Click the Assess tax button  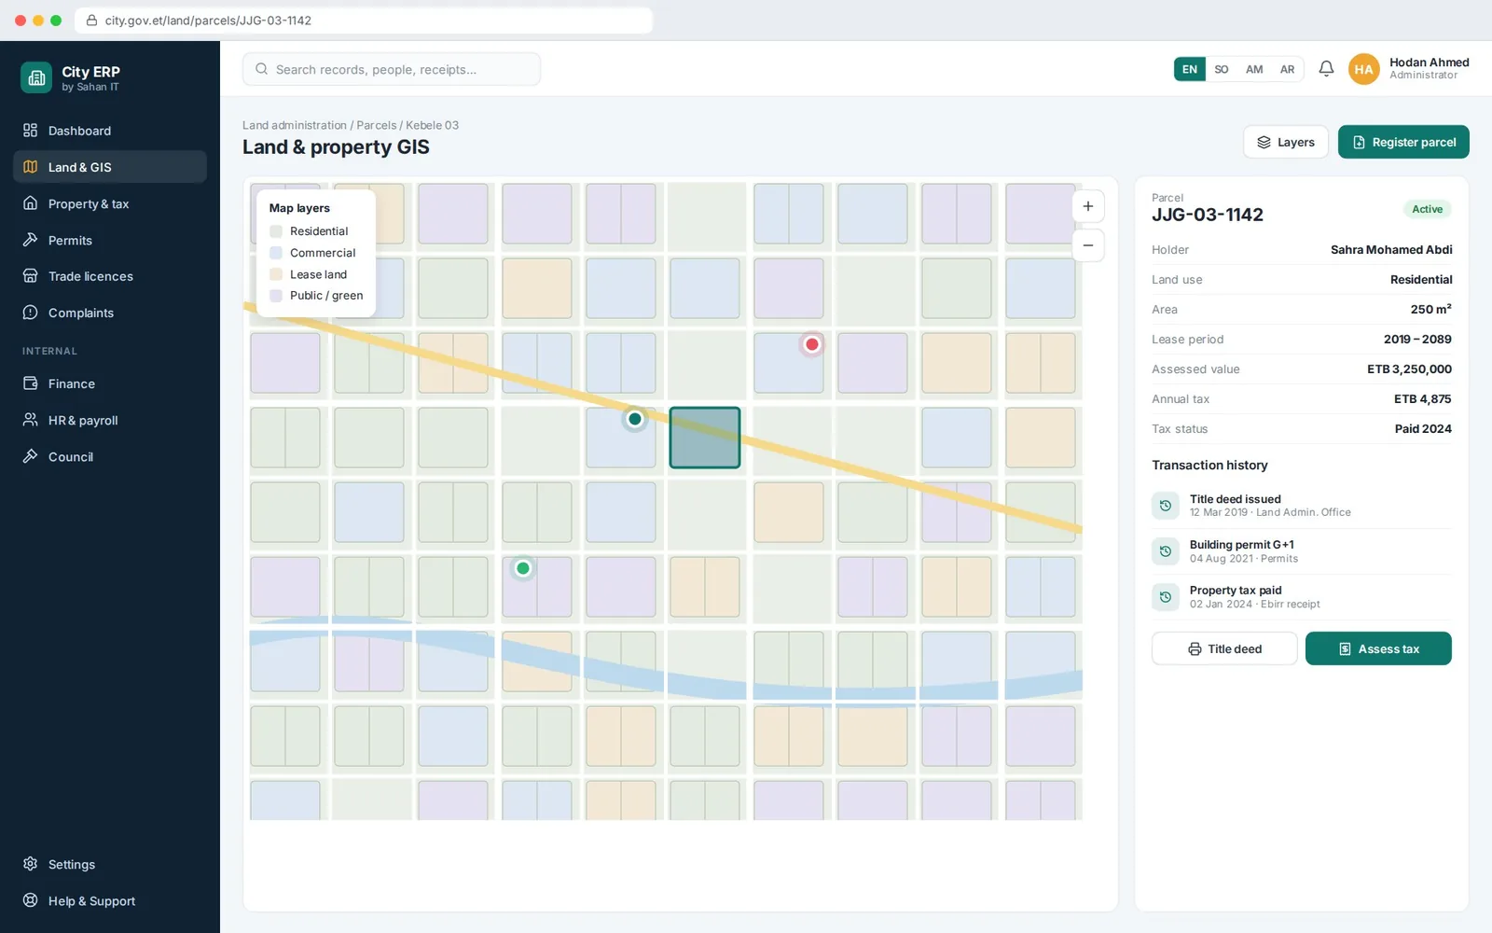point(1378,648)
